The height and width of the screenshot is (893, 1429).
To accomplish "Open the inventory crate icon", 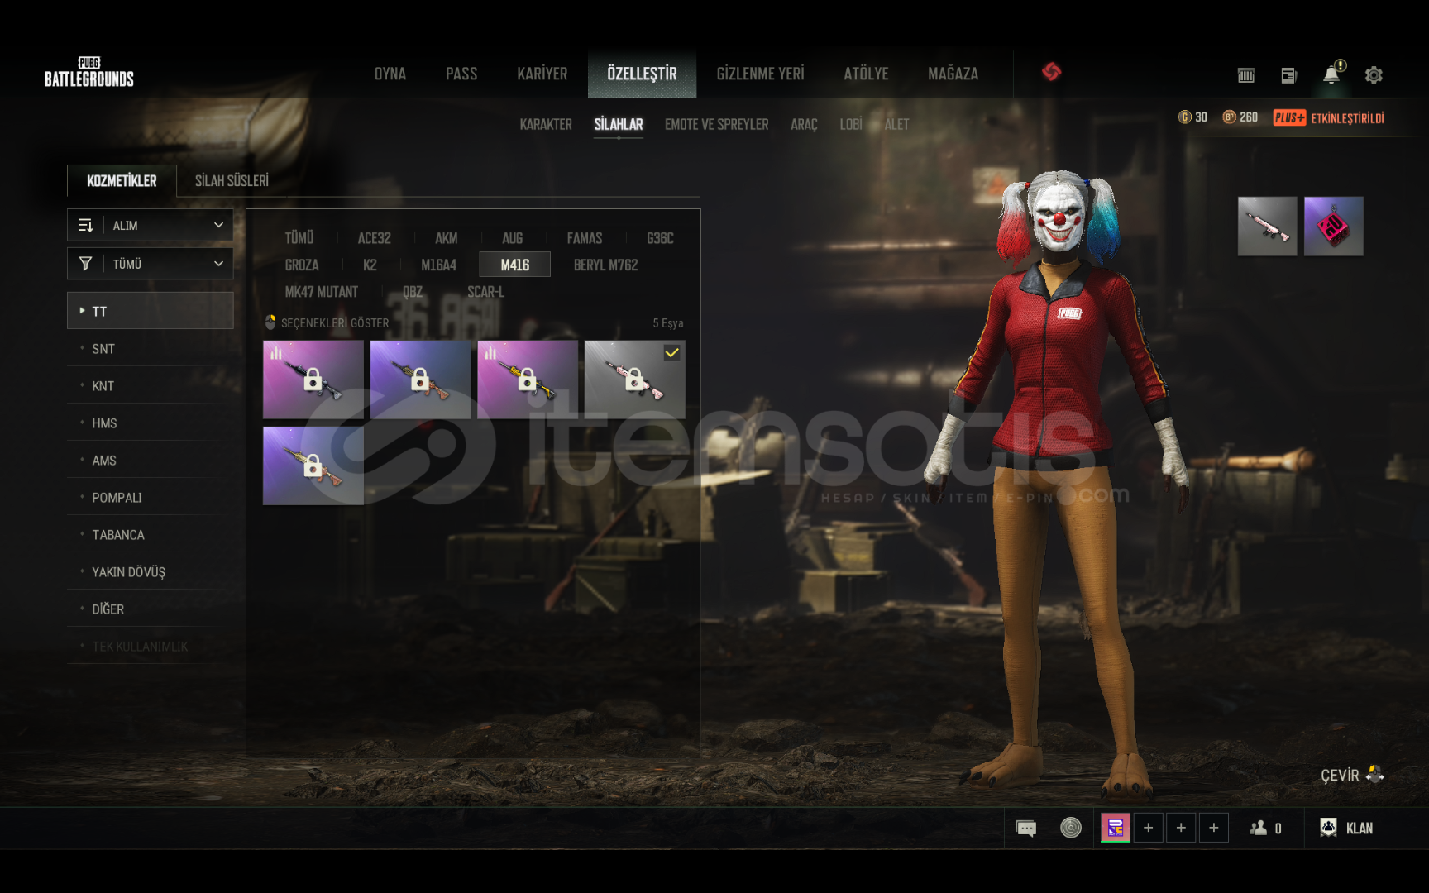I will 1246,75.
